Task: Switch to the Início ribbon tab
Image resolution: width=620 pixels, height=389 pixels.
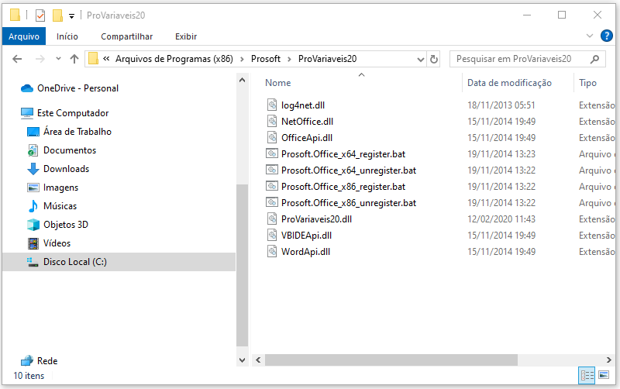Action: (67, 36)
